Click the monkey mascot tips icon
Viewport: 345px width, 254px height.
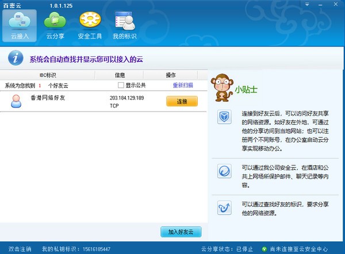click(x=222, y=87)
